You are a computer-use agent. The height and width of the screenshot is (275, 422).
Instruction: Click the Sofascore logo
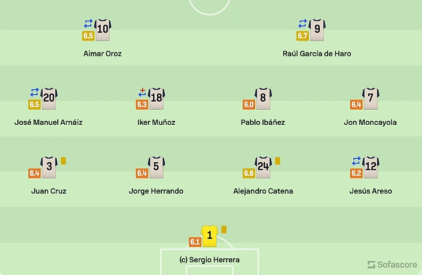(391, 265)
